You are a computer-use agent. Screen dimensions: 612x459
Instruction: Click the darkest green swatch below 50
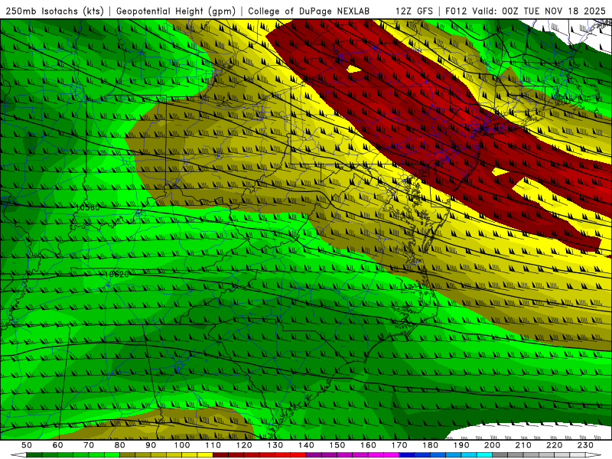pyautogui.click(x=34, y=455)
